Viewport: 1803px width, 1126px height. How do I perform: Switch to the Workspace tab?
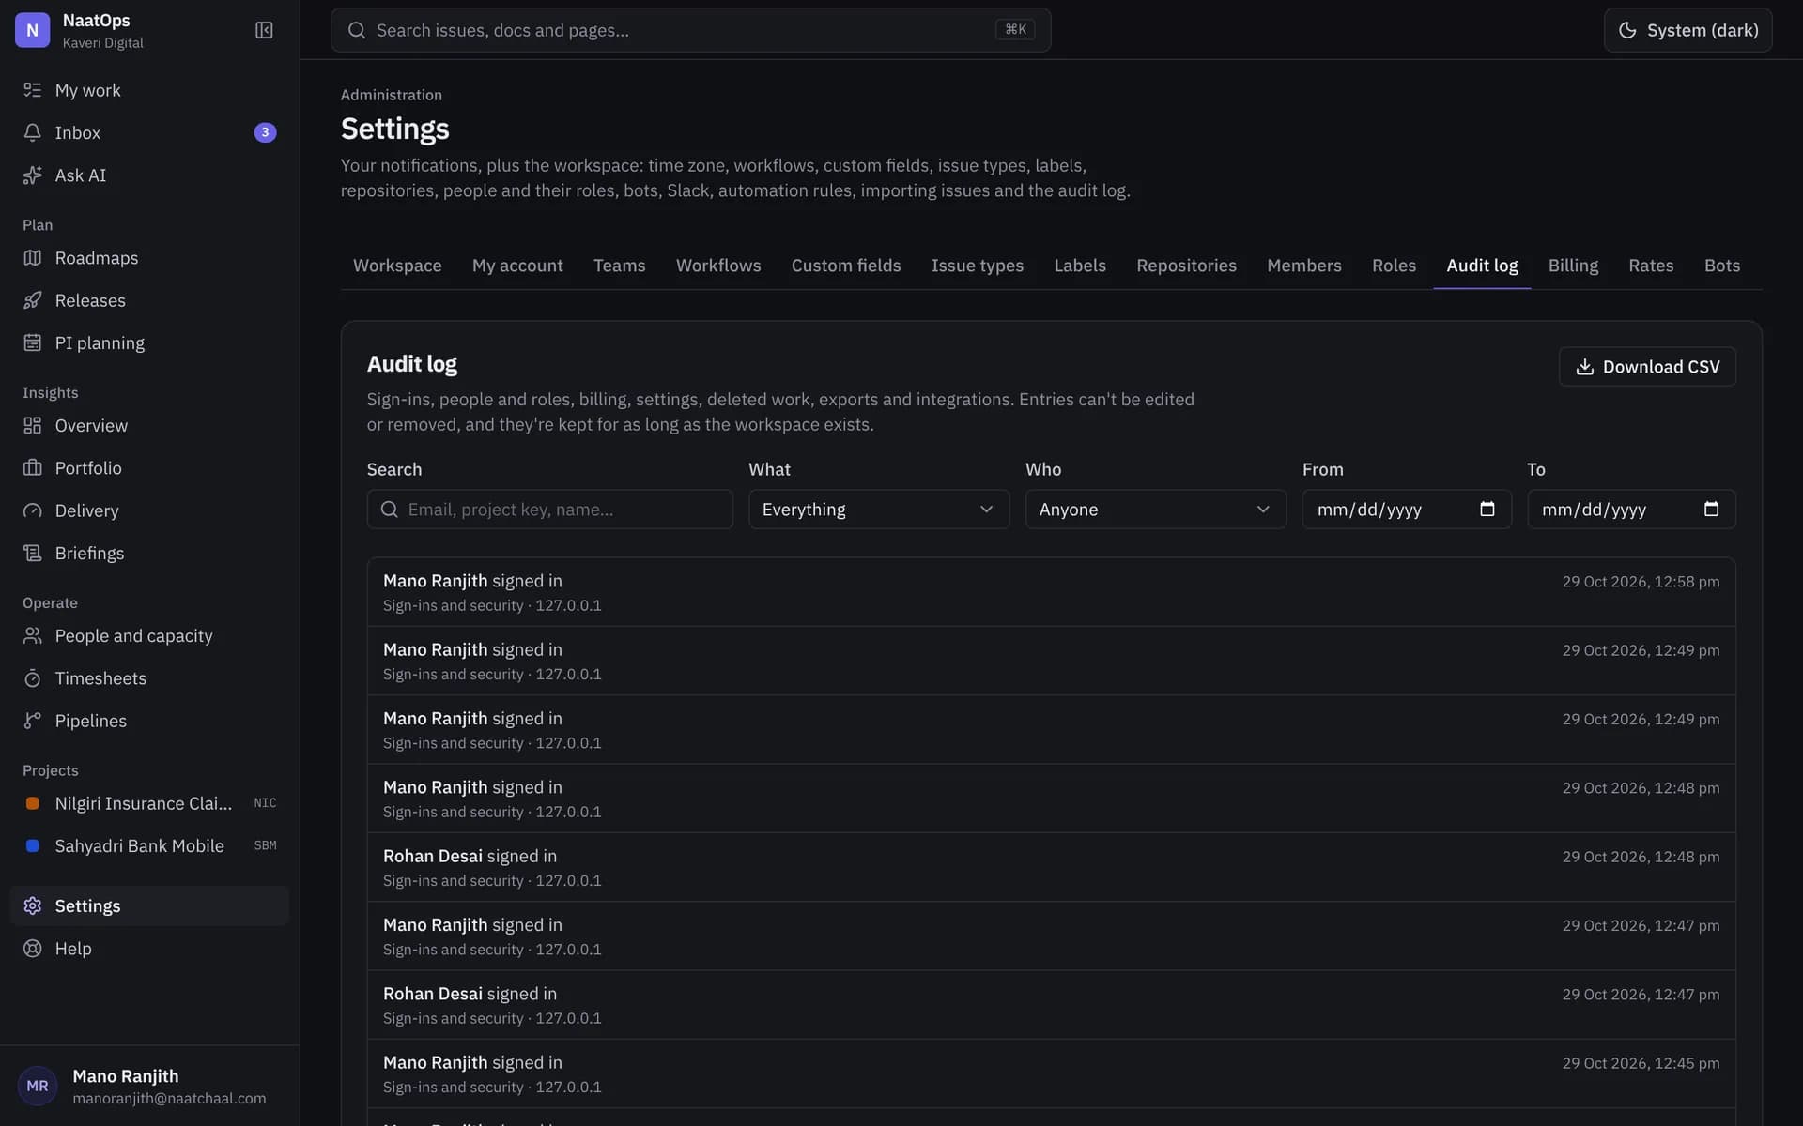coord(397,266)
